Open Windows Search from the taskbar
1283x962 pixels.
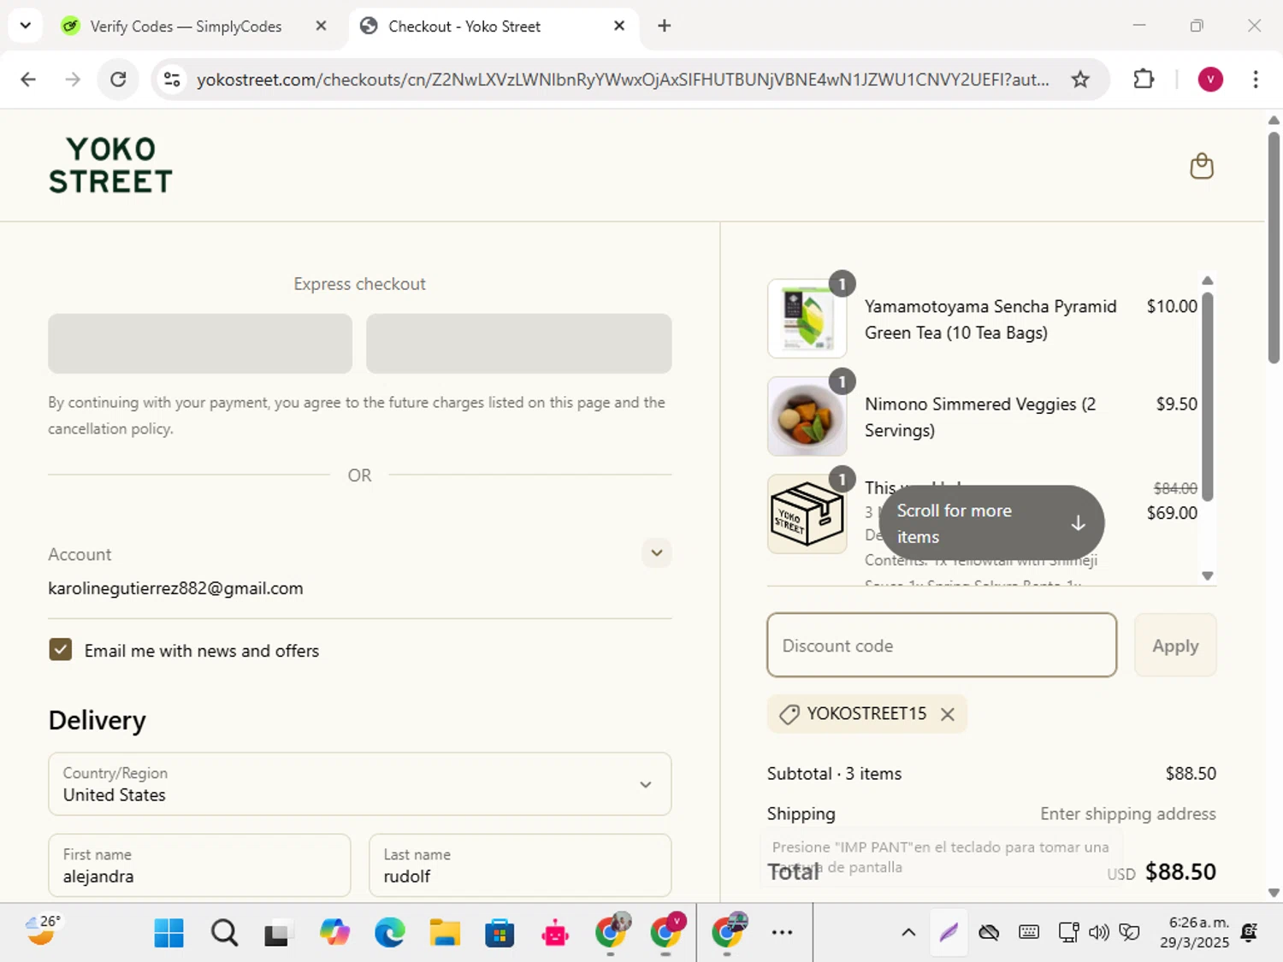tap(224, 933)
